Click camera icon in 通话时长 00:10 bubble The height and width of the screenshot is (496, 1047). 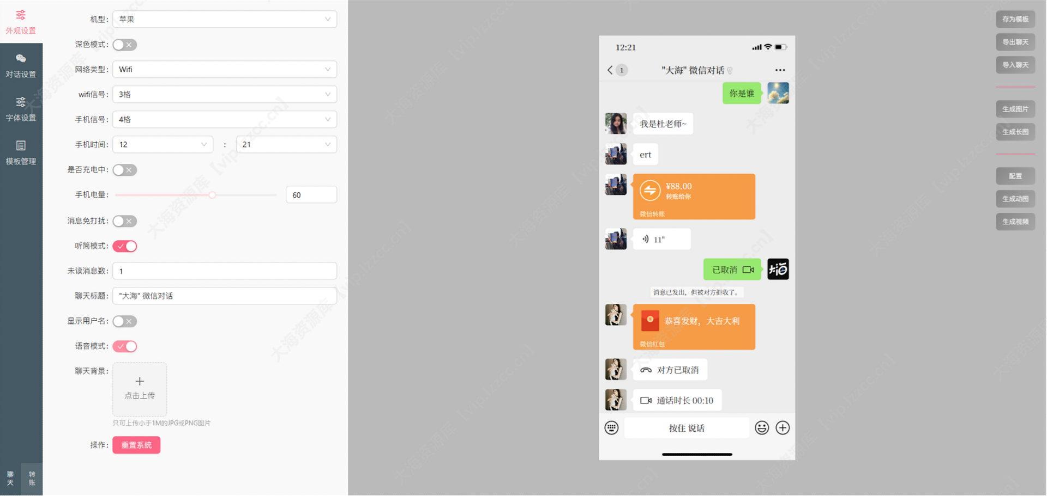point(646,401)
